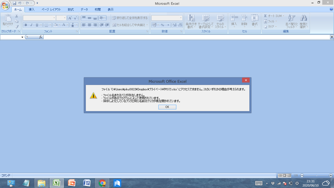Open the クリア clear dropdown

[x=270, y=27]
